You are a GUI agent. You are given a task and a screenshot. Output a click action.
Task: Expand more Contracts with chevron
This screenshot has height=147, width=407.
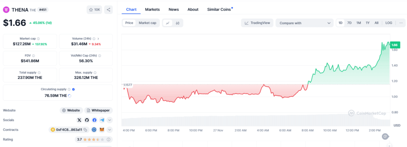(110, 130)
